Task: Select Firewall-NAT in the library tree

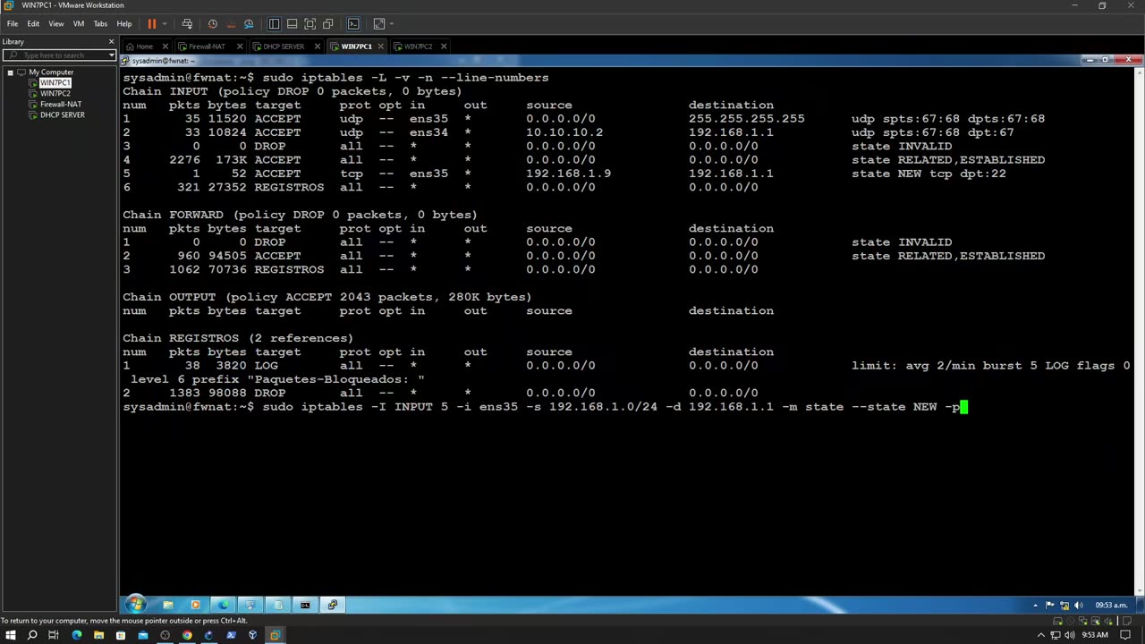Action: (x=60, y=105)
